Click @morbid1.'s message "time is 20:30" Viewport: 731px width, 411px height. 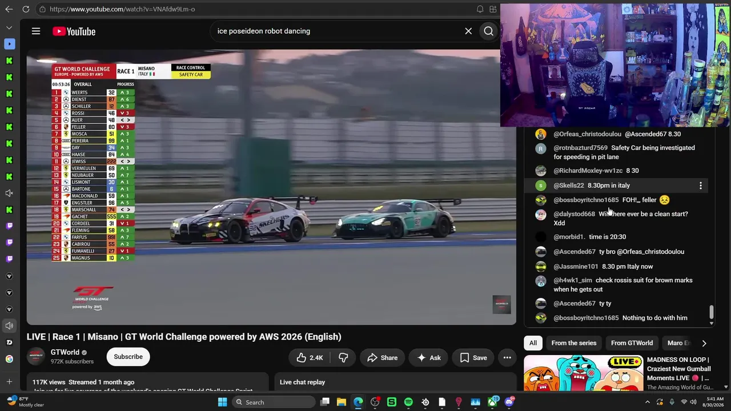pyautogui.click(x=607, y=237)
